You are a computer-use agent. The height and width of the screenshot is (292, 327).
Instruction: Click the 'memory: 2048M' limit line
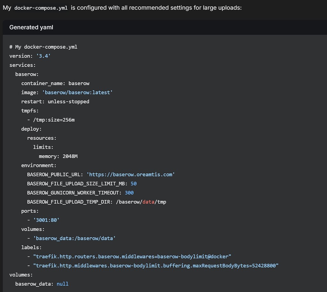click(x=58, y=156)
